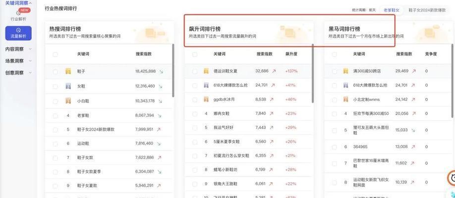Click gold medal beside 满300减50跨店

pyautogui.click(x=345, y=71)
